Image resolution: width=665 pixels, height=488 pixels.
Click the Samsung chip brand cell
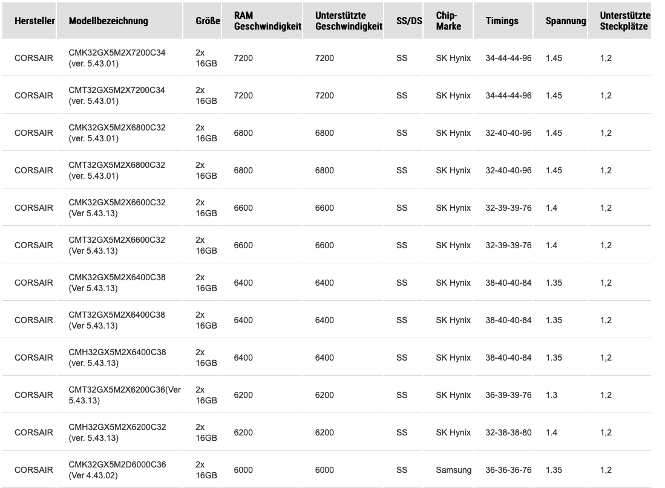pos(453,470)
